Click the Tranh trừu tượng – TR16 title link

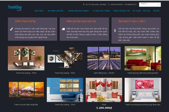pyautogui.click(x=65, y=105)
